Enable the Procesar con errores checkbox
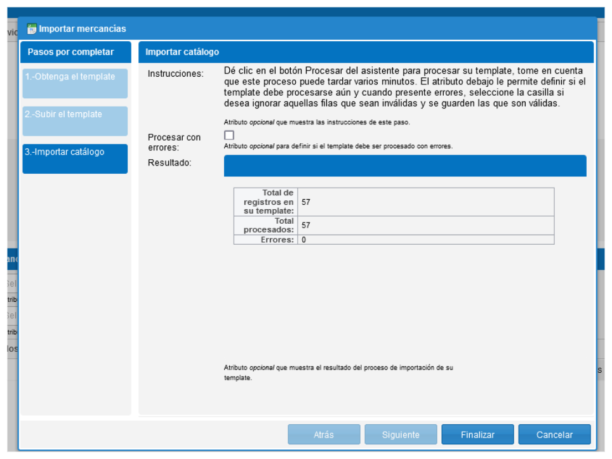Screen dimensions: 612x459 pyautogui.click(x=229, y=135)
